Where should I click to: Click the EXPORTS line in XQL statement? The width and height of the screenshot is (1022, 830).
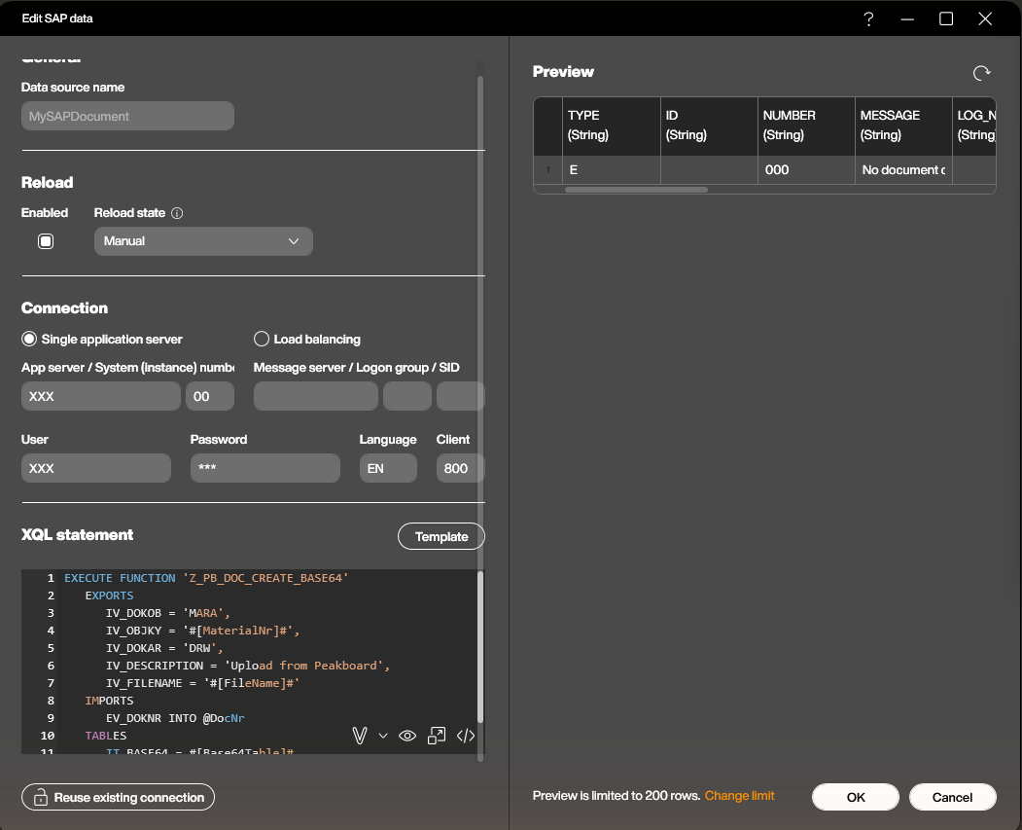click(109, 595)
